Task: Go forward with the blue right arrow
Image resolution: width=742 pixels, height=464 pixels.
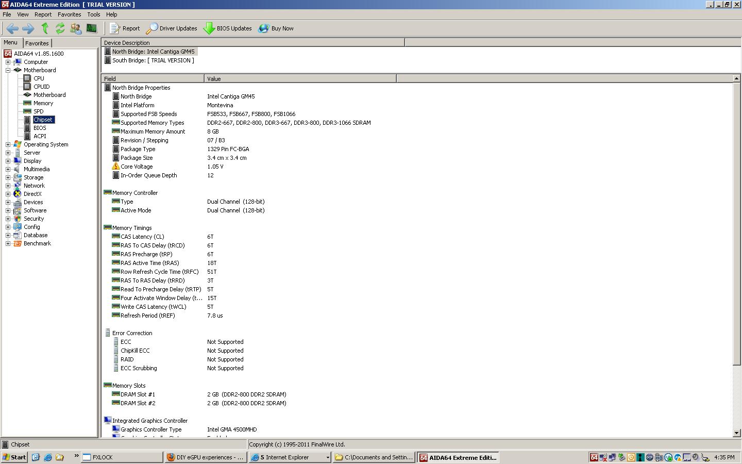Action: click(28, 28)
